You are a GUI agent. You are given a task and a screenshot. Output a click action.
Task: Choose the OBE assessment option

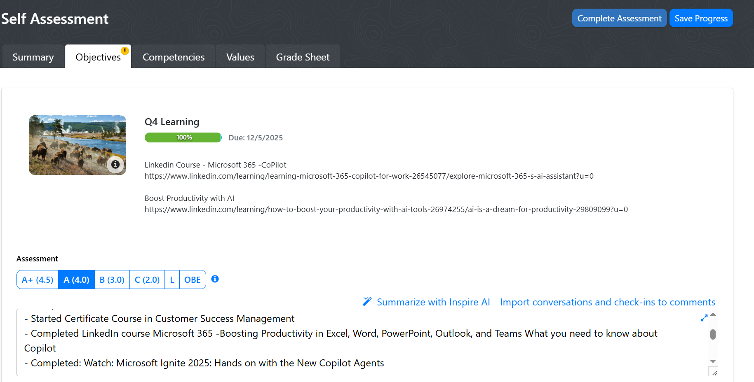(x=192, y=280)
